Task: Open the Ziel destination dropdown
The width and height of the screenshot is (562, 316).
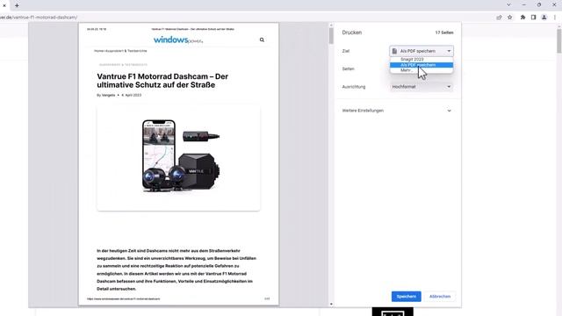Action: point(421,51)
